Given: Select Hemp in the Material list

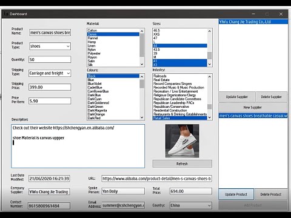Looking at the screenshot, I should 113,42.
